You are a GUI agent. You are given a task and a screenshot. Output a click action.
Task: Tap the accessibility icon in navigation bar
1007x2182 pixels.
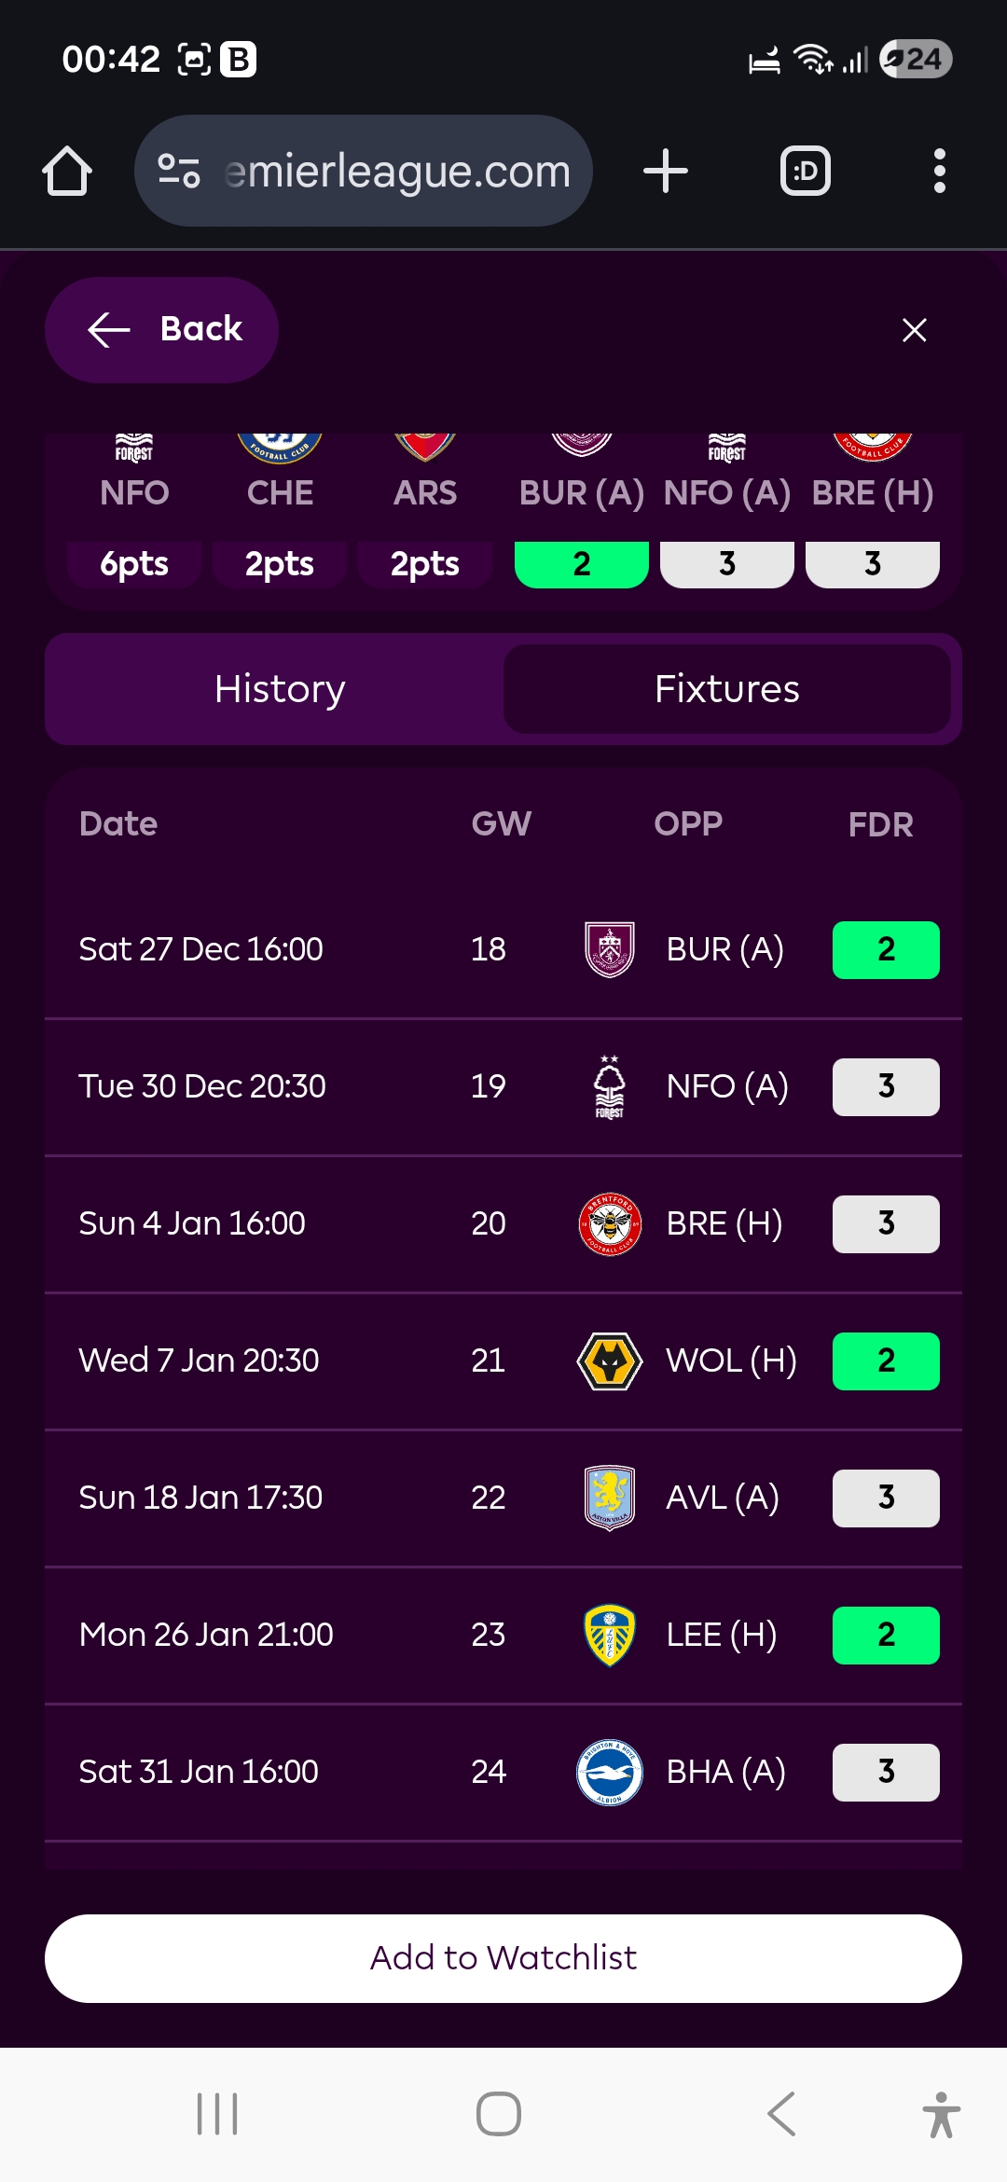coord(941,2114)
